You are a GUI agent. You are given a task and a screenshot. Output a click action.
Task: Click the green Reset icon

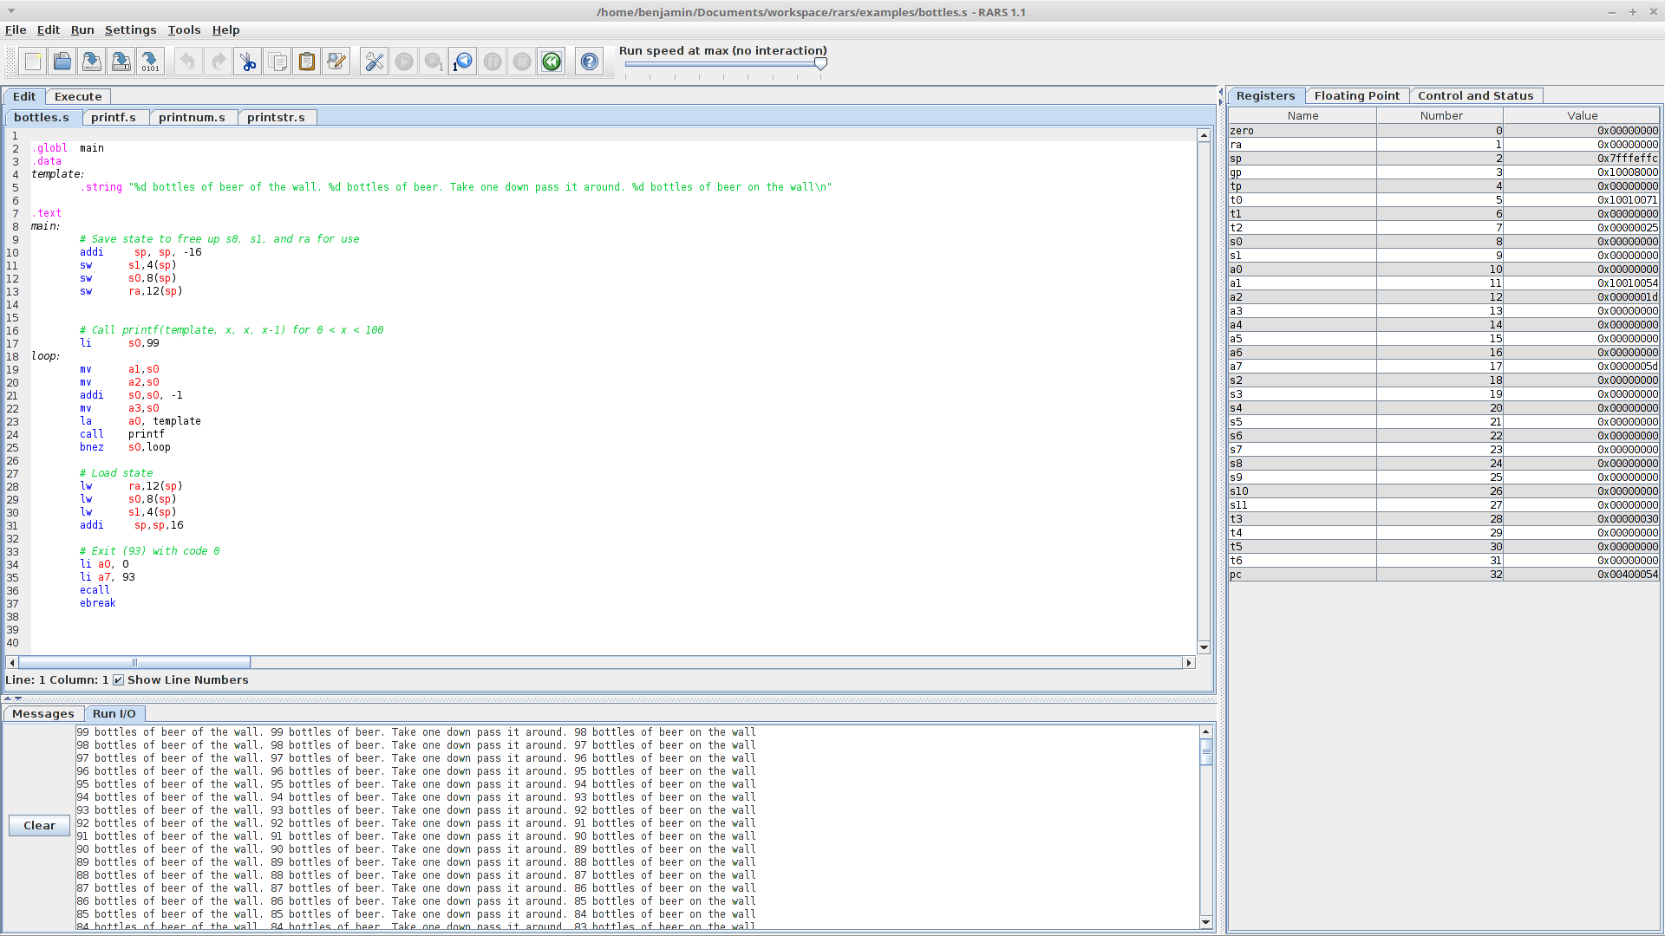(552, 62)
